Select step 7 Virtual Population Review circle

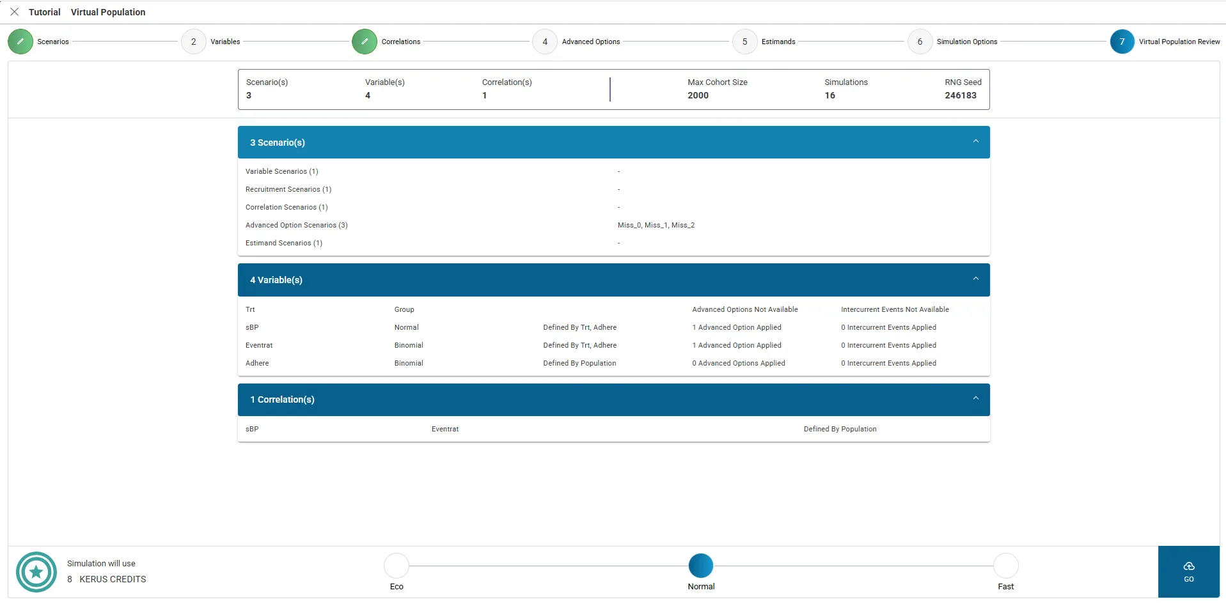[x=1122, y=42]
